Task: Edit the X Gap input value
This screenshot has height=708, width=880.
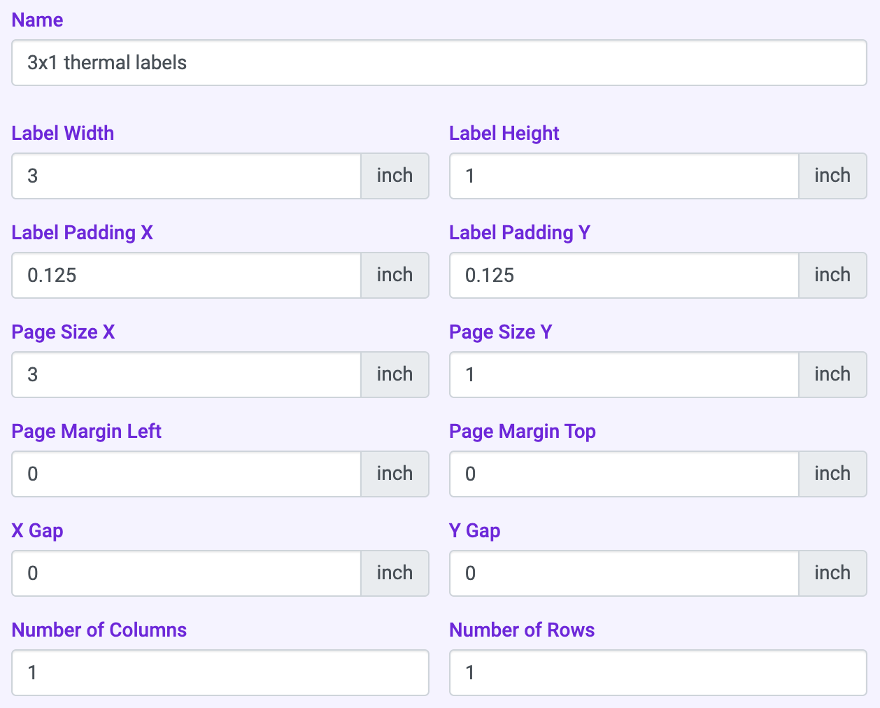Action: (x=186, y=574)
